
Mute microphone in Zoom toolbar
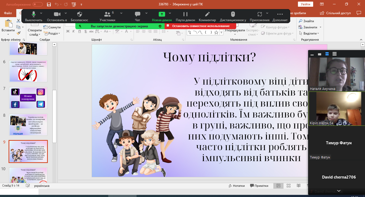pos(34,17)
